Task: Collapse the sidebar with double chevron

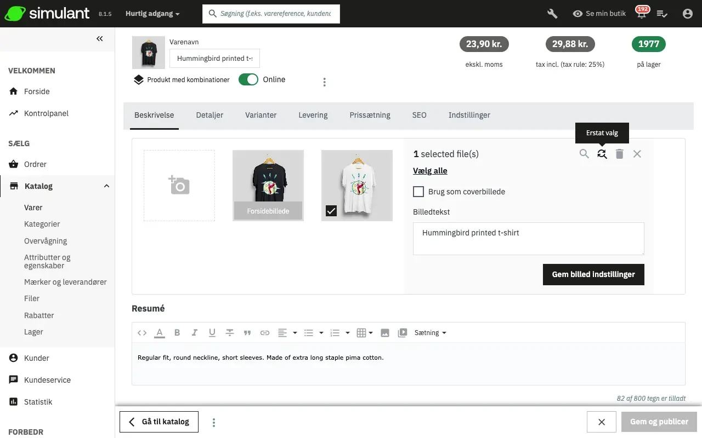Action: coord(99,39)
